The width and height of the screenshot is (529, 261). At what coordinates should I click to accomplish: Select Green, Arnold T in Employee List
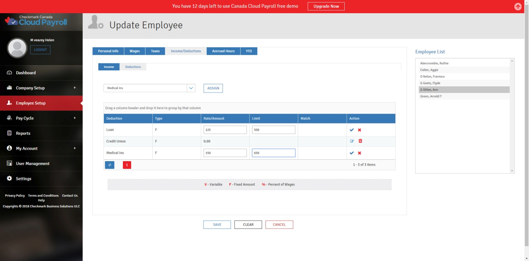click(431, 96)
